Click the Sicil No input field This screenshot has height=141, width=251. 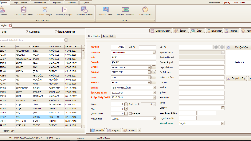[147, 47]
